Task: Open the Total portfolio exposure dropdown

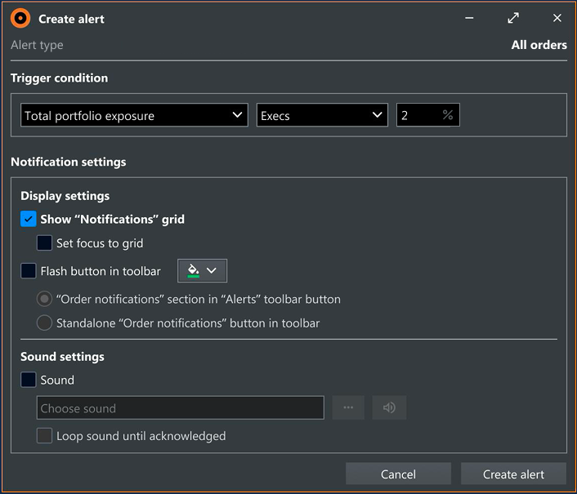Action: coord(134,115)
